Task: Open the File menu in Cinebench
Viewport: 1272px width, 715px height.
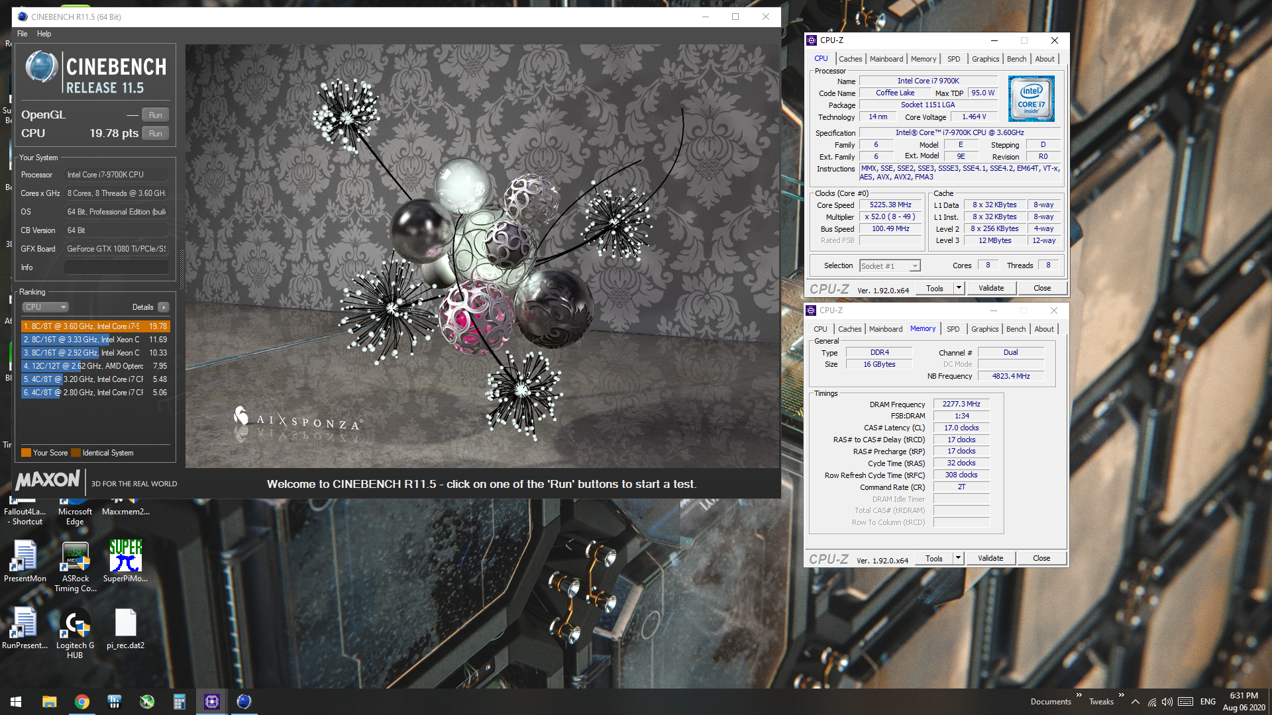Action: [x=23, y=34]
